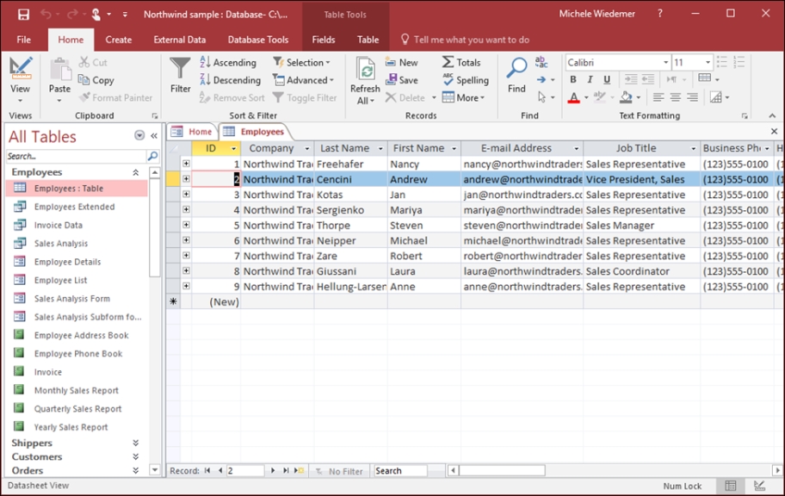Viewport: 785px width, 496px height.
Task: Sort records in Descending order
Action: (x=231, y=80)
